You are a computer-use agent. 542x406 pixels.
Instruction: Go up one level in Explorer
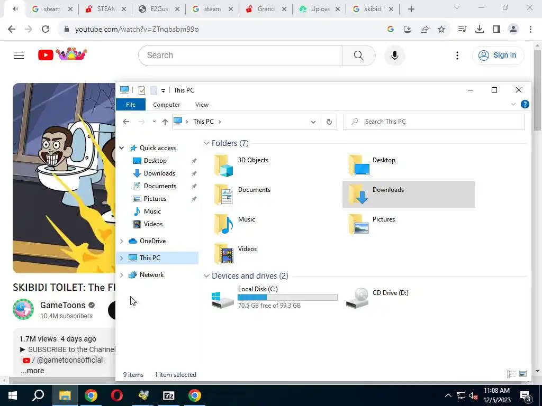165,122
